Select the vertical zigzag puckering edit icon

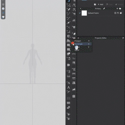pos(74,69)
